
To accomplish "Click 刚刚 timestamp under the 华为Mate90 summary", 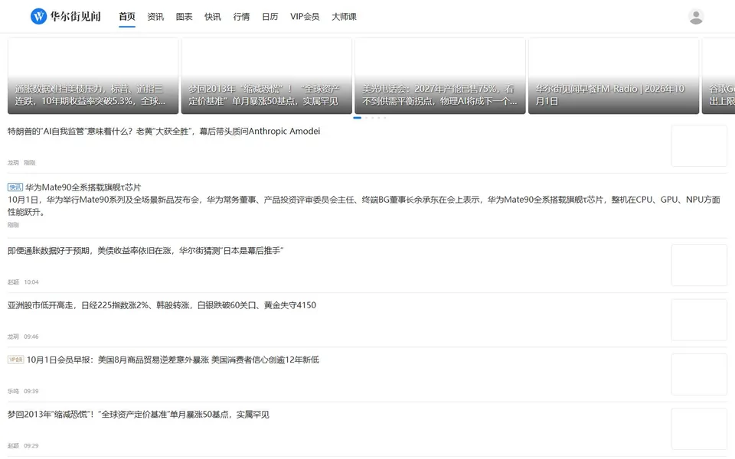I will coord(13,225).
